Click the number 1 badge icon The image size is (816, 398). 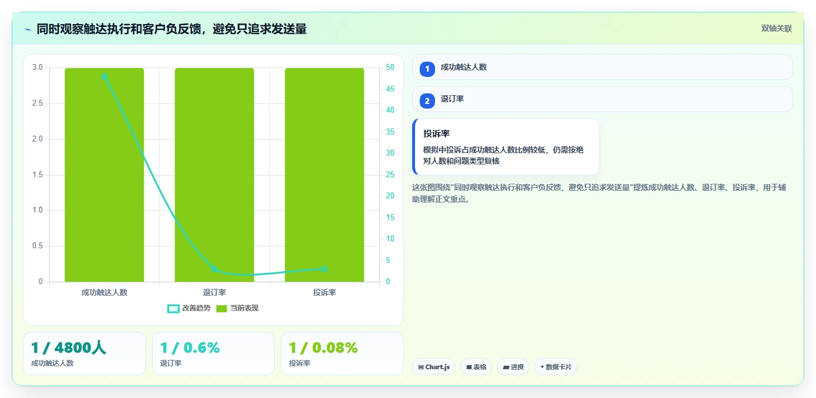427,69
